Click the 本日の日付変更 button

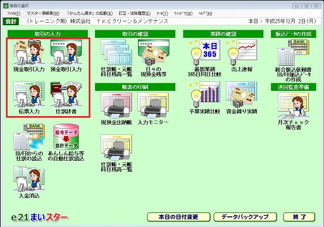178,217
